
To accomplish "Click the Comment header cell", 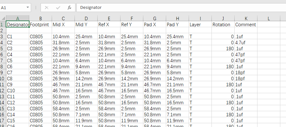I will click(x=246, y=24).
